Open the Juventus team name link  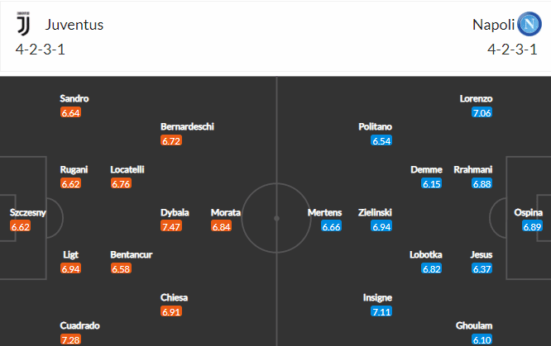(x=74, y=25)
